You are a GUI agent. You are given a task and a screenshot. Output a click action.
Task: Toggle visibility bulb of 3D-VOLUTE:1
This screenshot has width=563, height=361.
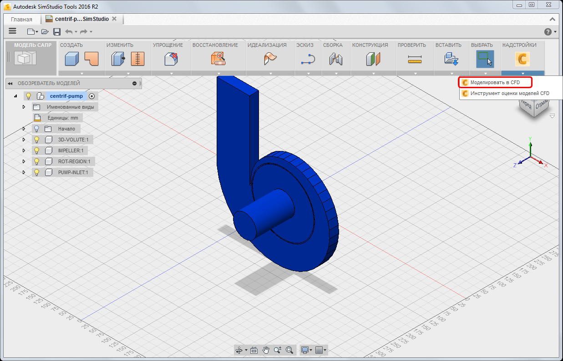(37, 140)
